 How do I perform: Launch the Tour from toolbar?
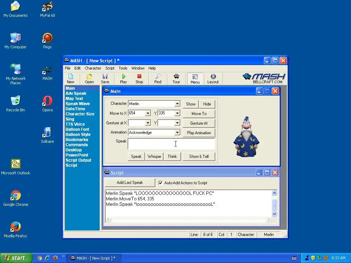click(176, 79)
